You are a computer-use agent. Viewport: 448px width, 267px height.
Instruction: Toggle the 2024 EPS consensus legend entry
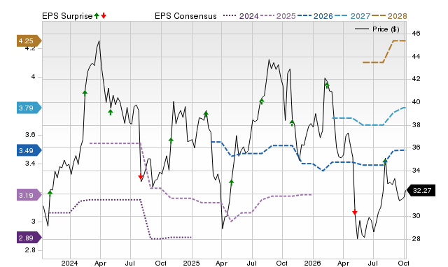[x=241, y=16]
